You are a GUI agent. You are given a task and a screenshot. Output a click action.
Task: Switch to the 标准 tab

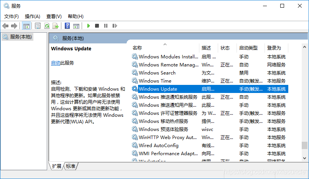pos(71,166)
